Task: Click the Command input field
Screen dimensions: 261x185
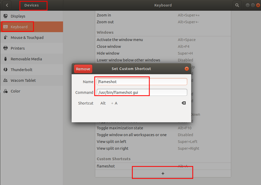Action: click(142, 92)
